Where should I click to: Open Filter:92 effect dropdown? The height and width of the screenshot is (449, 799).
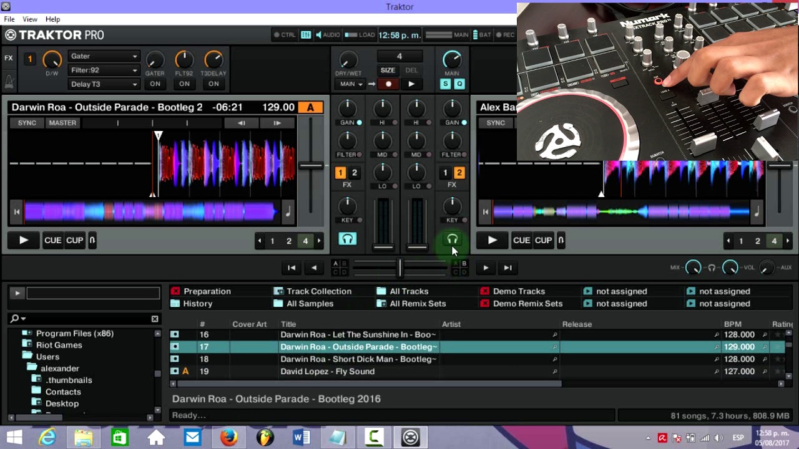pyautogui.click(x=104, y=70)
